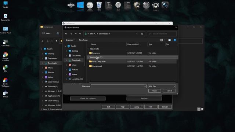This screenshot has width=235, height=132.
Task: Click the Downloads breadcrumb in the address bar
Action: [104, 34]
